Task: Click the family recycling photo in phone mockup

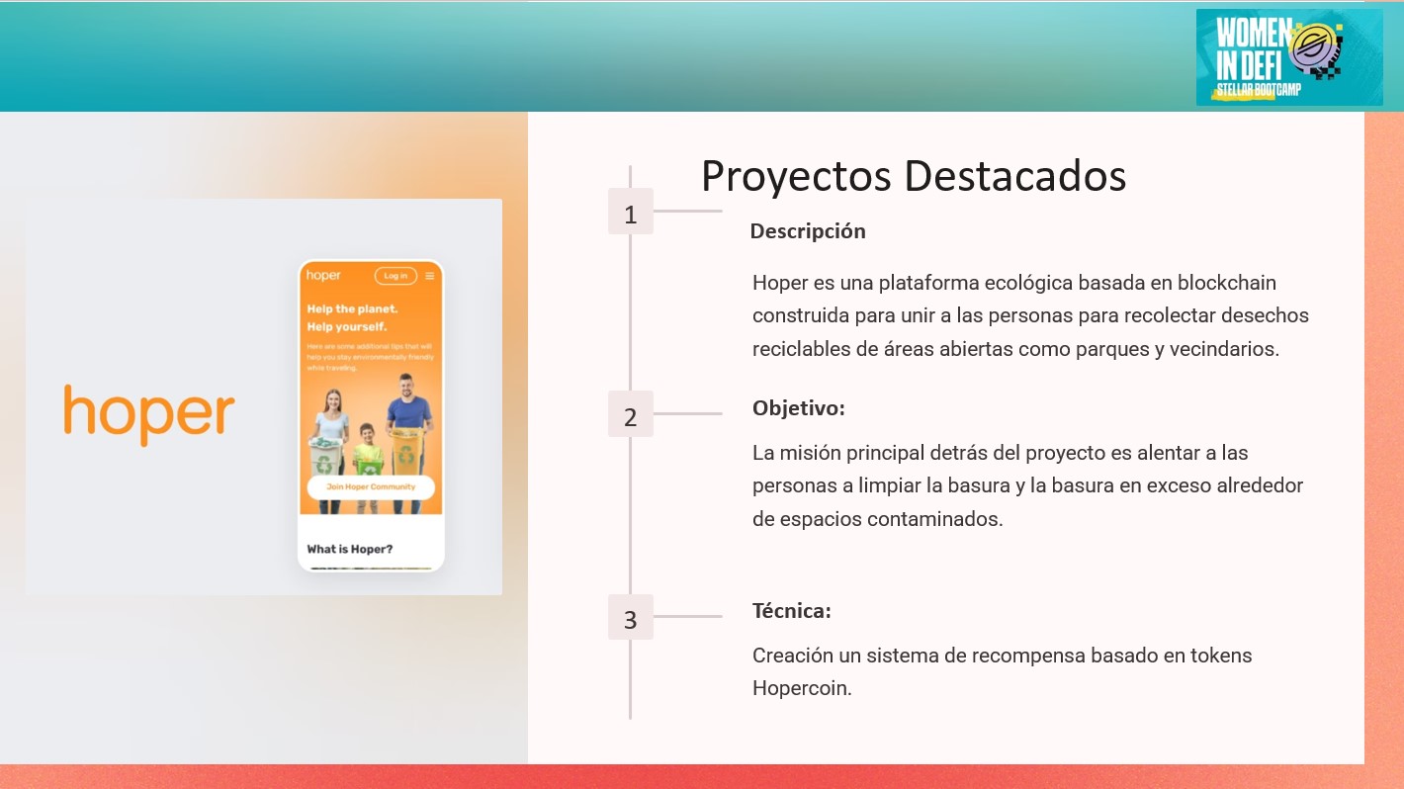Action: click(371, 442)
